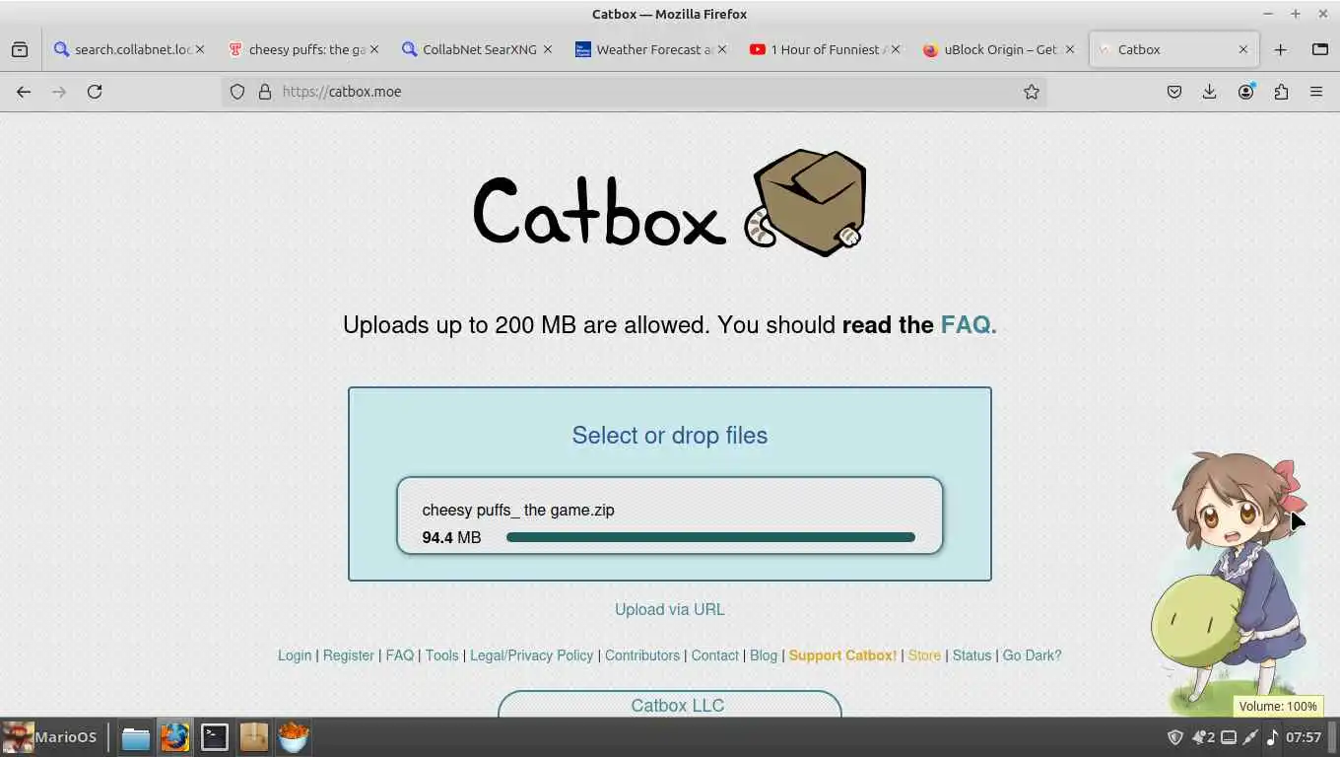
Task: Bookmark this page with star icon
Action: pos(1032,92)
